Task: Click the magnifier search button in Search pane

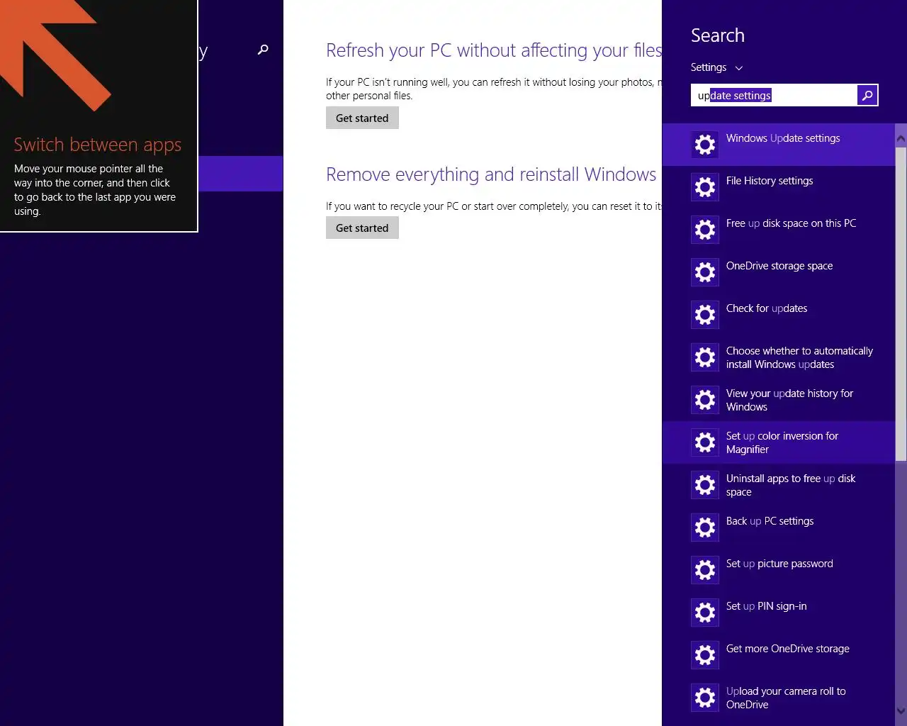Action: (867, 95)
